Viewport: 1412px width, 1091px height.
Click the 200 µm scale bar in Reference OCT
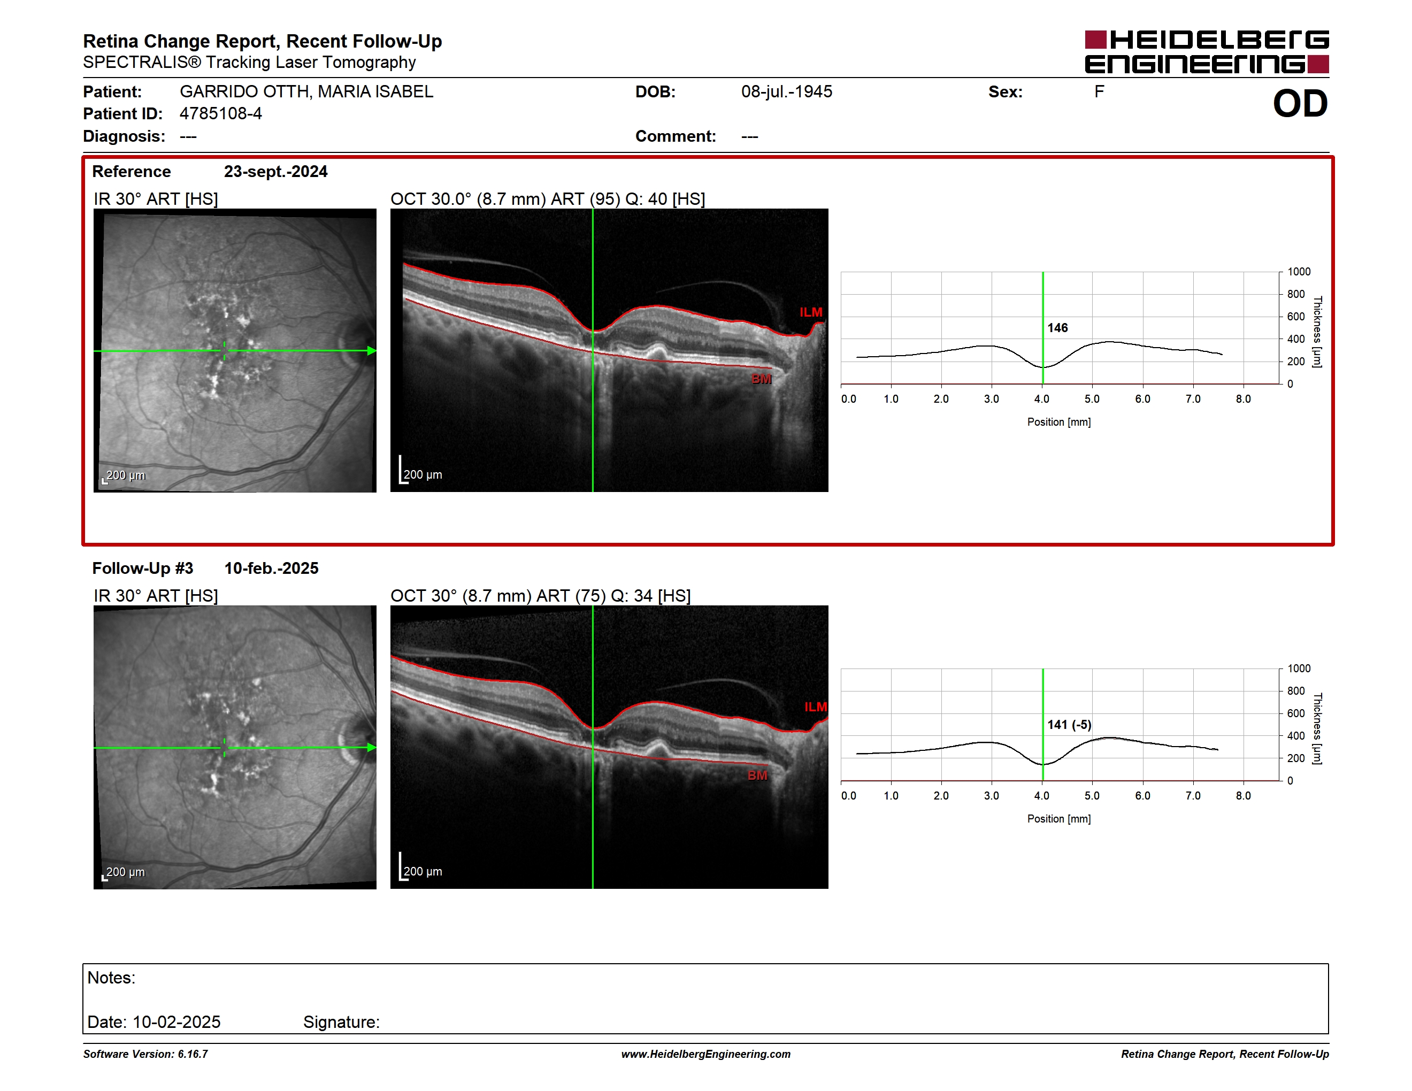click(x=421, y=471)
